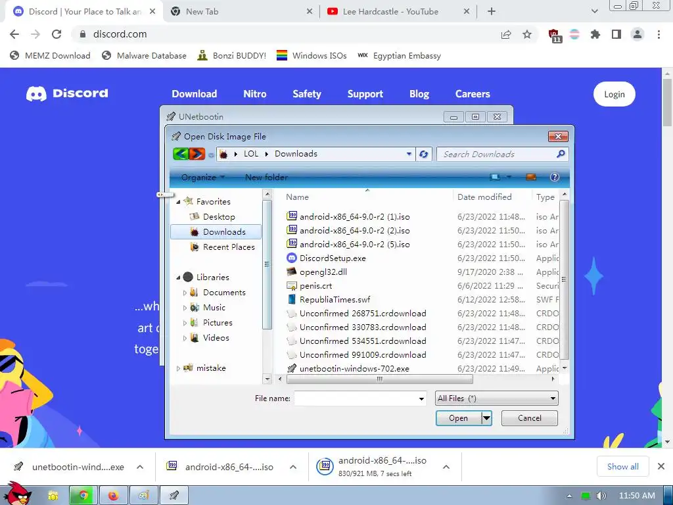Viewport: 673px width, 505px height.
Task: Reload the Discord page
Action: tap(57, 34)
